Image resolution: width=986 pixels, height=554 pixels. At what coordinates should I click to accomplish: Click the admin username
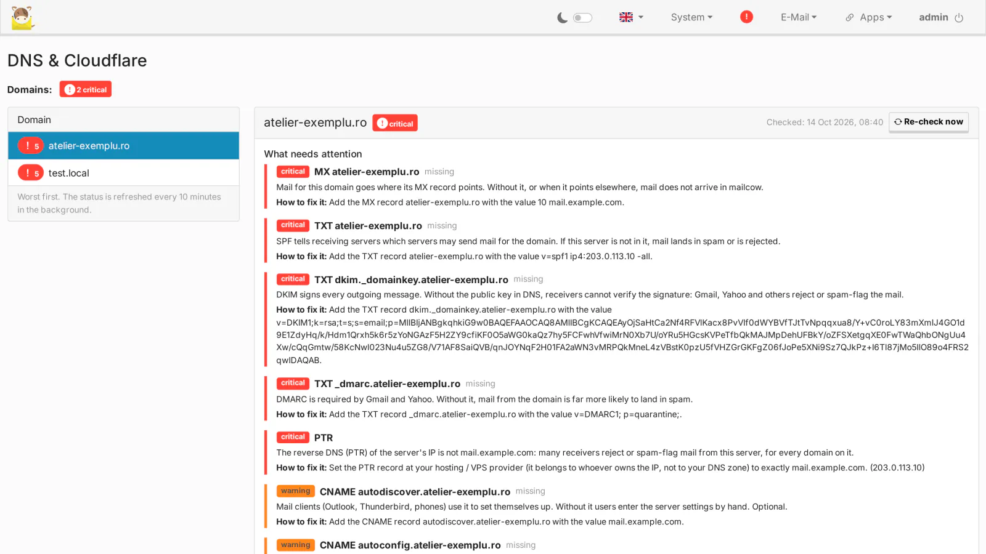coord(934,17)
